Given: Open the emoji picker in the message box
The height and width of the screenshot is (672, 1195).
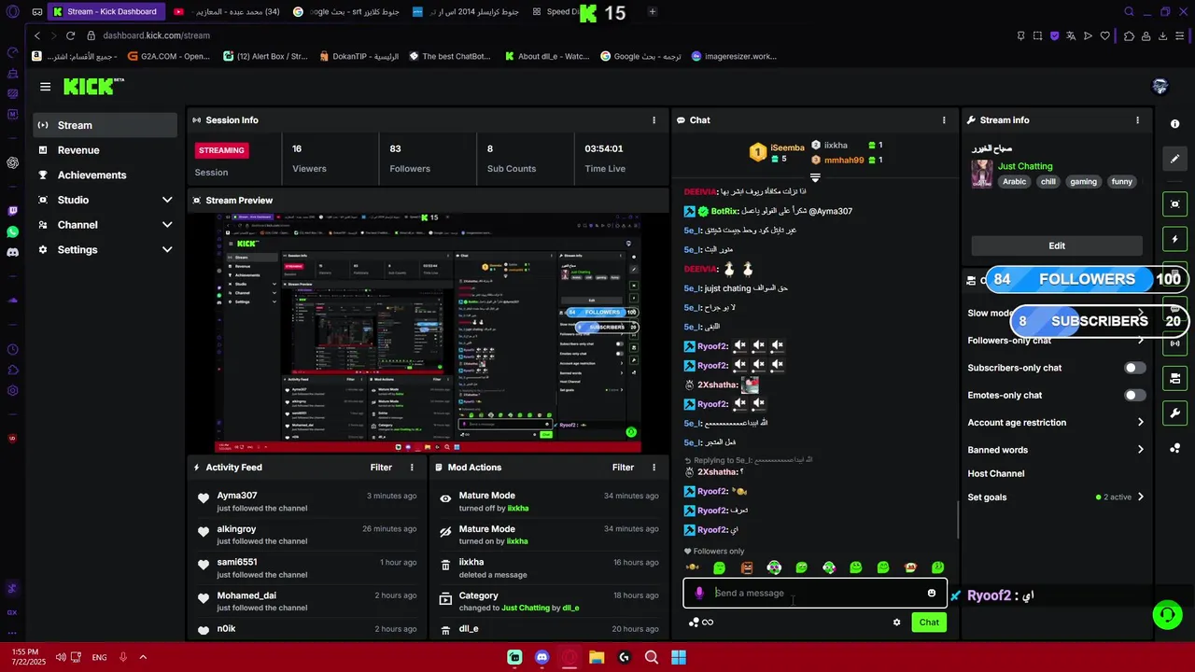Looking at the screenshot, I should [x=931, y=594].
